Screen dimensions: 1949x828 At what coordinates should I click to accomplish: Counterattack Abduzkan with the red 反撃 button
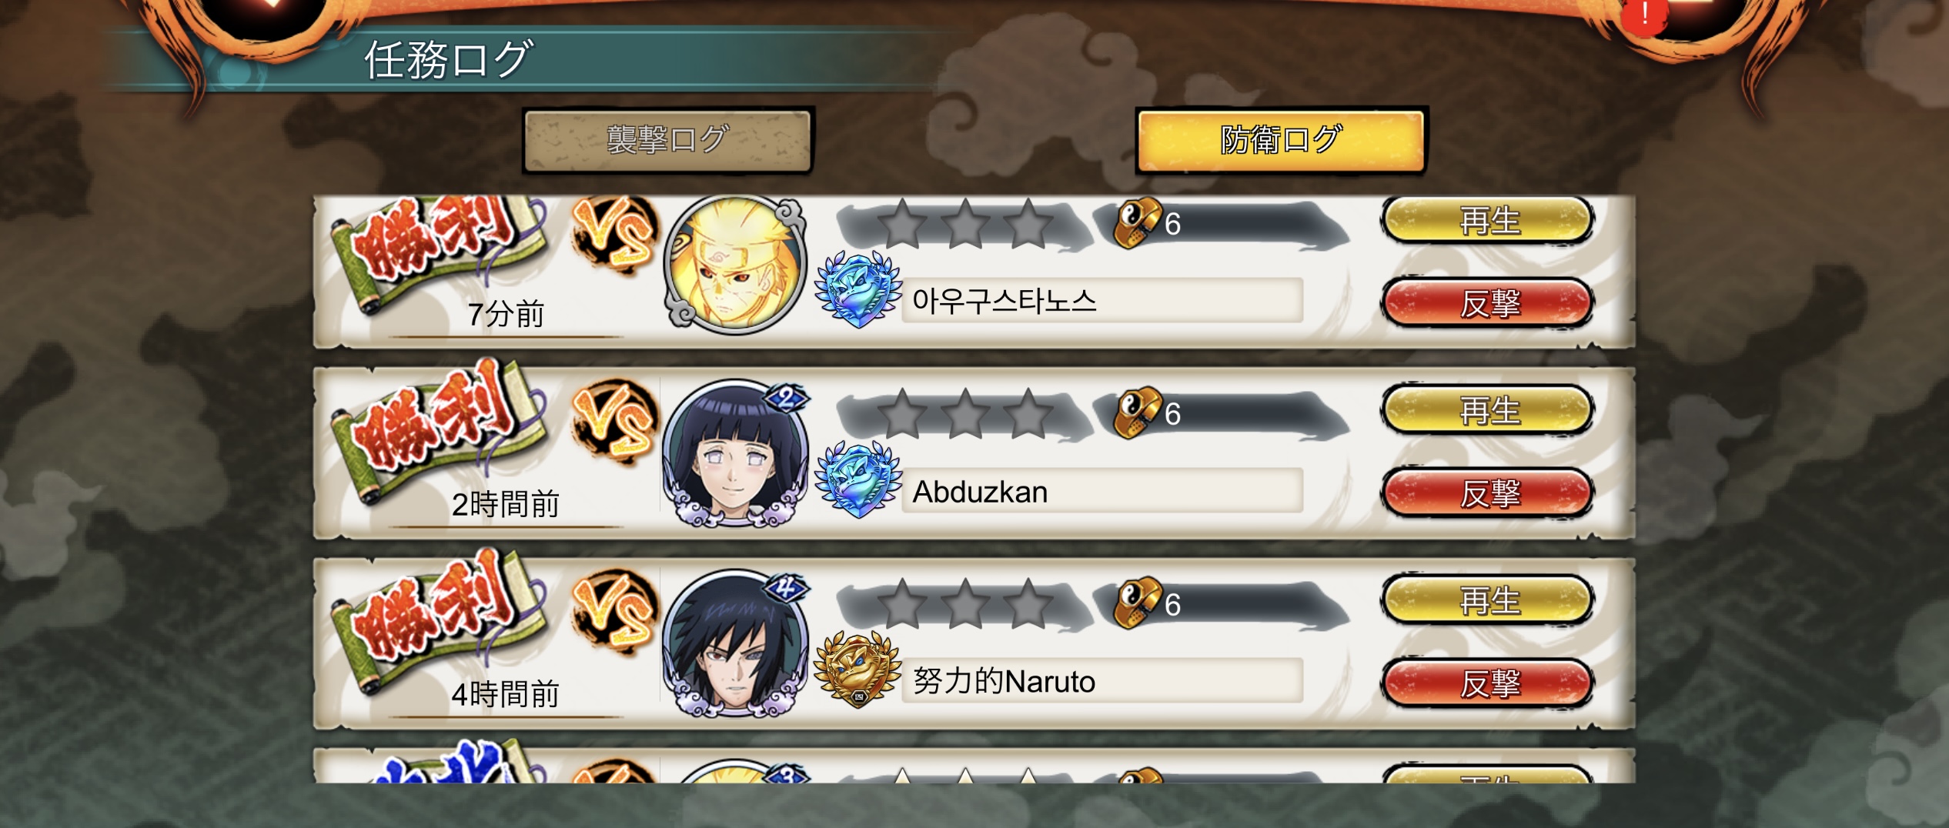(1488, 492)
